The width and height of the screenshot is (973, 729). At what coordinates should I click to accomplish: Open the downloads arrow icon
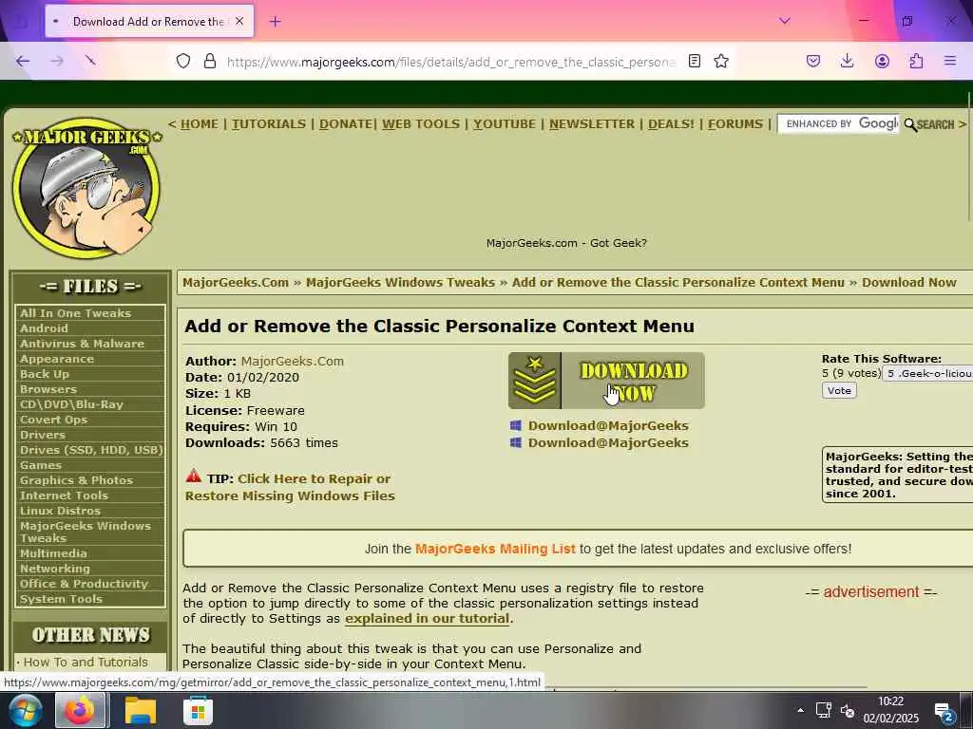(x=847, y=61)
